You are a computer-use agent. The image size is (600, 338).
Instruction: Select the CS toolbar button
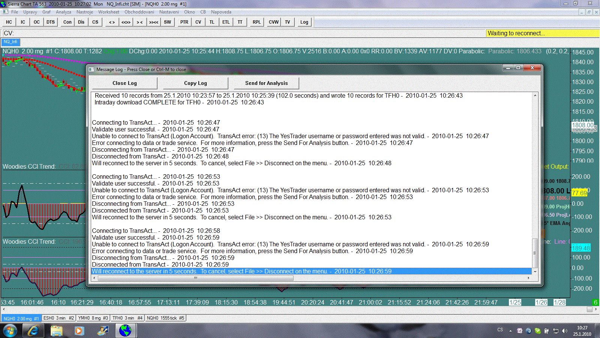coord(95,22)
